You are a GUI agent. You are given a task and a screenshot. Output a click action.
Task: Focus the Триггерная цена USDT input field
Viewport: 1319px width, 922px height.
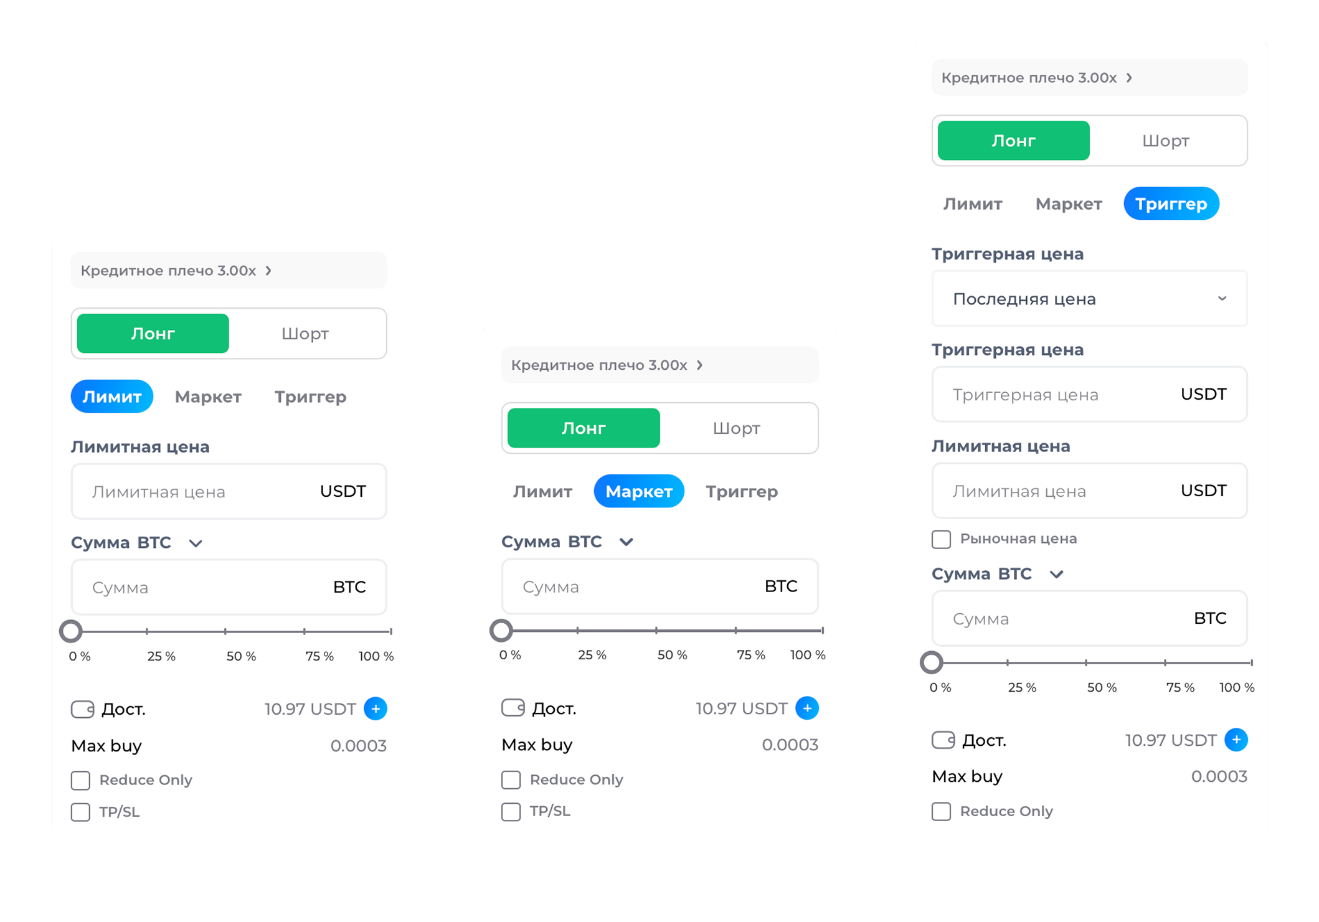1059,395
